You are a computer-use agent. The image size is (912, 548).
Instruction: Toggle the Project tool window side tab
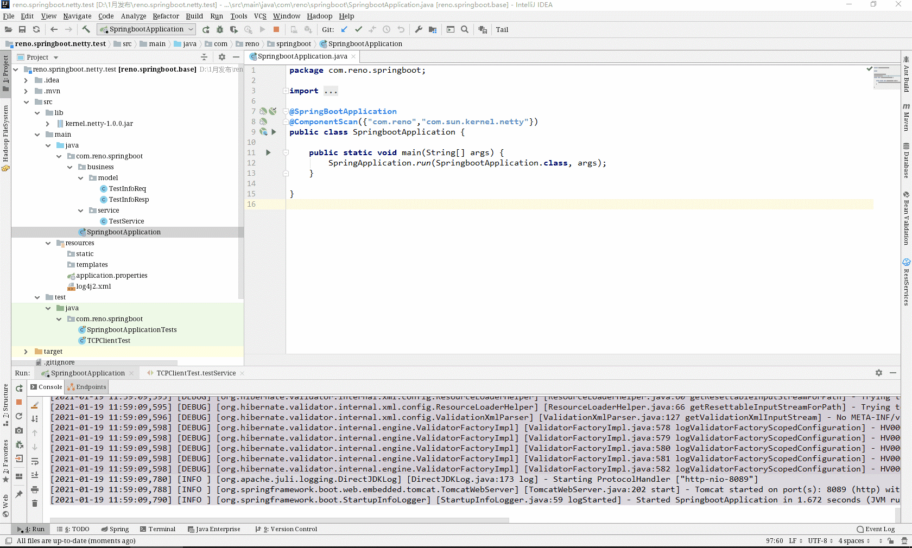tap(5, 73)
